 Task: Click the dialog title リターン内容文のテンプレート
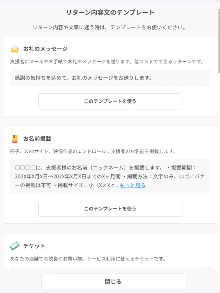[110, 12]
